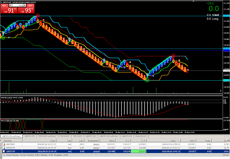Switch to the EURUSD,H1 chart tab
This screenshot has height=159, width=230.
point(141,136)
